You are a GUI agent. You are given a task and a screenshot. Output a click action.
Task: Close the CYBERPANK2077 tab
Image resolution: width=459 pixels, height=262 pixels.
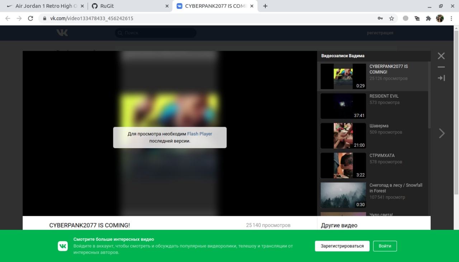[252, 6]
